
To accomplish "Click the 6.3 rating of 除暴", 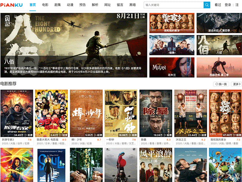I will [169, 140].
